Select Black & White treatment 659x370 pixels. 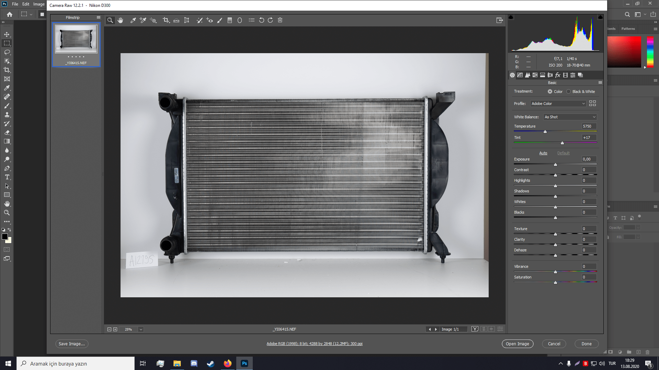point(569,92)
